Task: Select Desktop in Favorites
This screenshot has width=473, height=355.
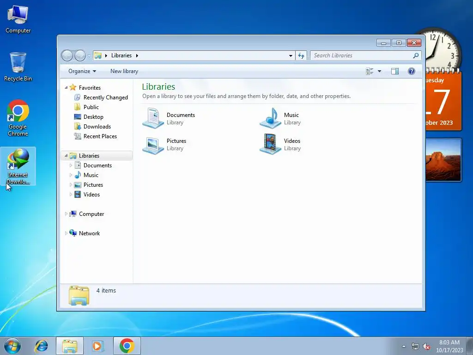Action: tap(93, 117)
